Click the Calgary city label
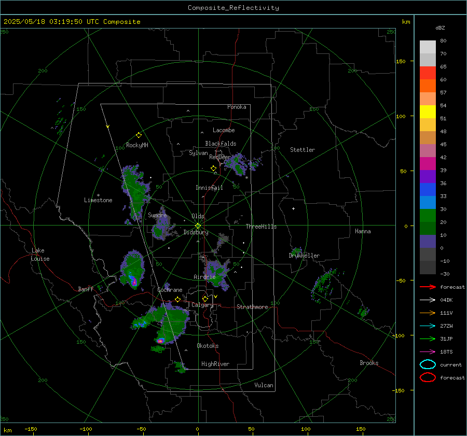The image size is (467, 436). 202,305
